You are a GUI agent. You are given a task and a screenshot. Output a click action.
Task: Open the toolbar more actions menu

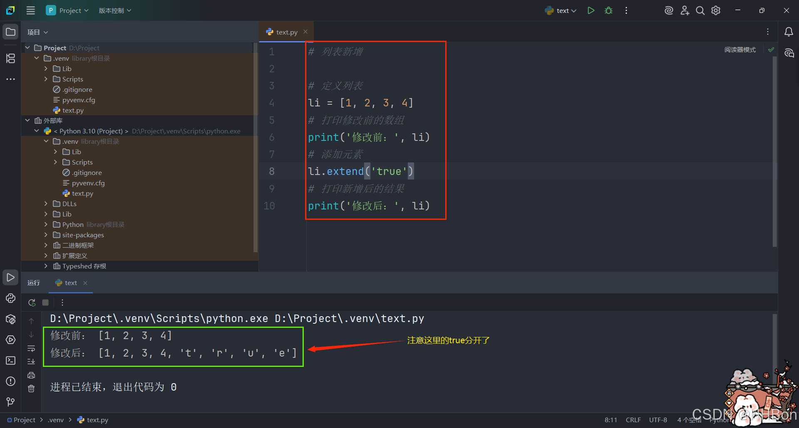[626, 10]
